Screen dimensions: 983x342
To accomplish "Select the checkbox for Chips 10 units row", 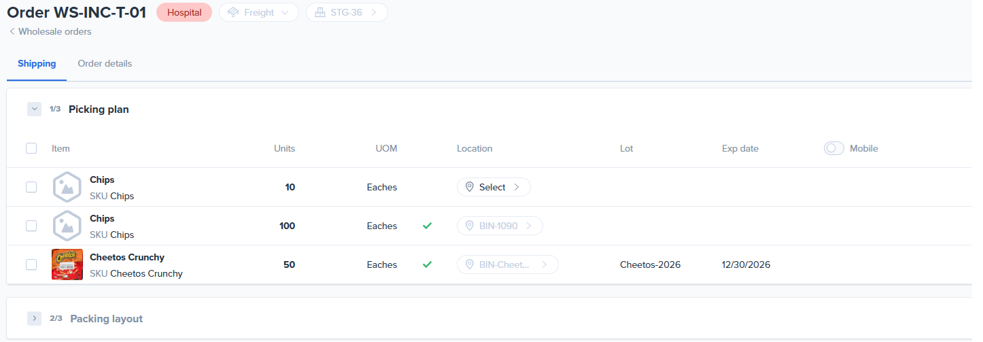I will [x=31, y=187].
